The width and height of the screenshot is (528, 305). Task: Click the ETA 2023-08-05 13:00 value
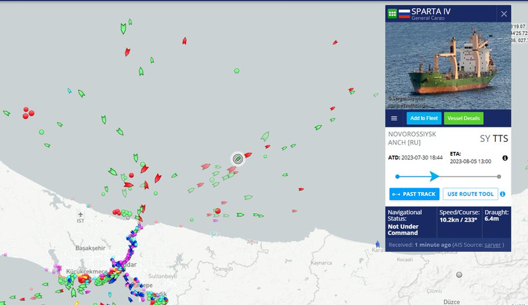[471, 161]
